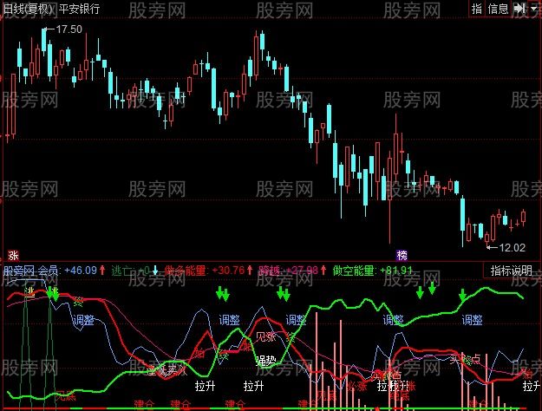Expand the top-right dropdown triangle
This screenshot has width=542, height=411.
(536, 8)
